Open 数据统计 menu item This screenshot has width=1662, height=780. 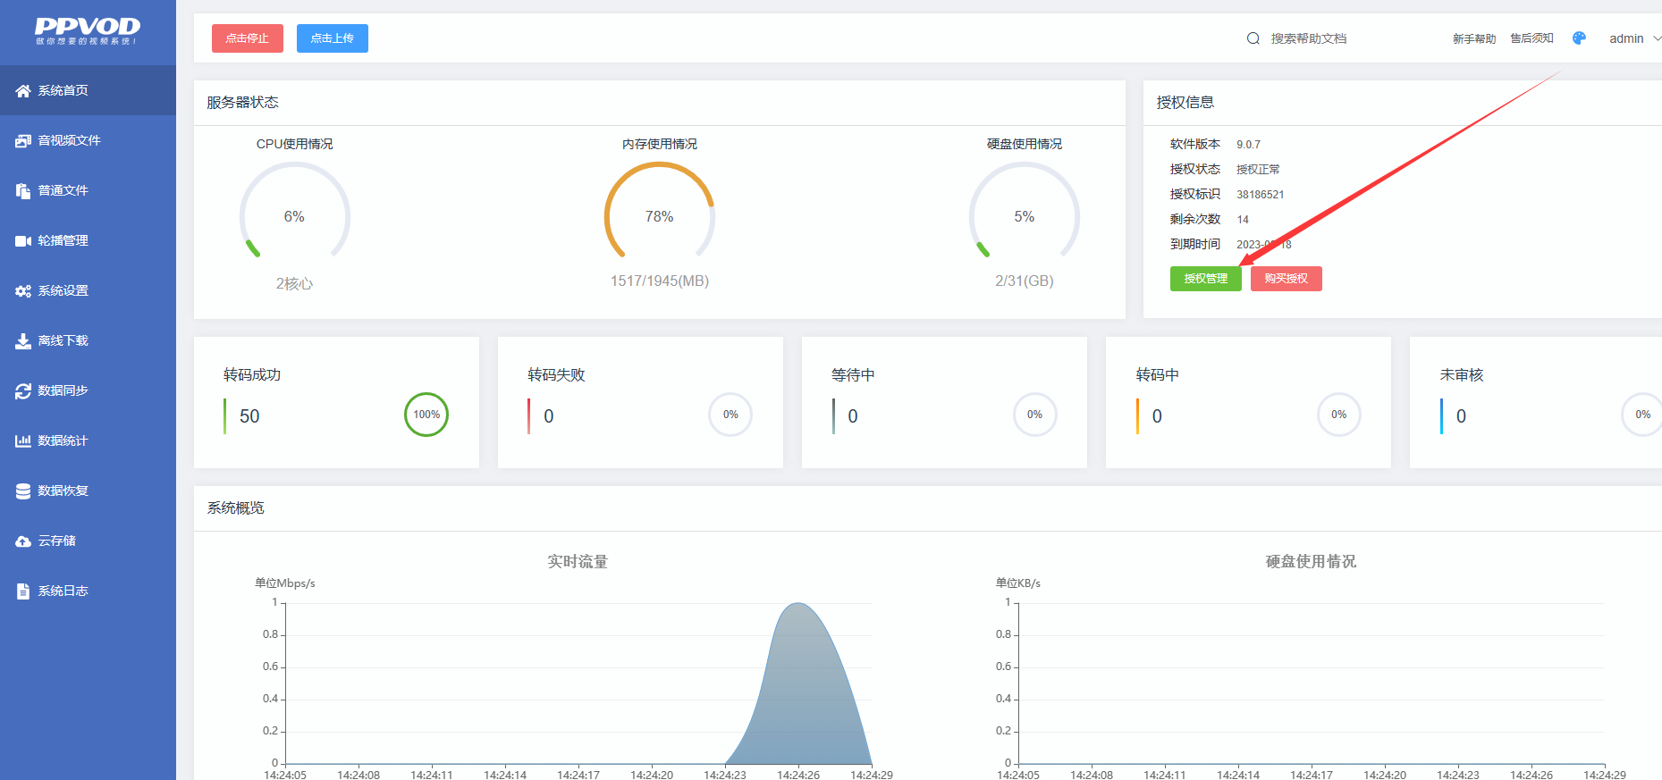coord(88,440)
